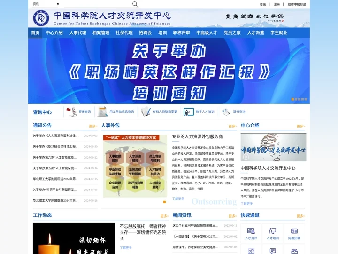
Task: Open notice 华北理工大学附属医院 dated 2024-06-28
Action: [55, 200]
